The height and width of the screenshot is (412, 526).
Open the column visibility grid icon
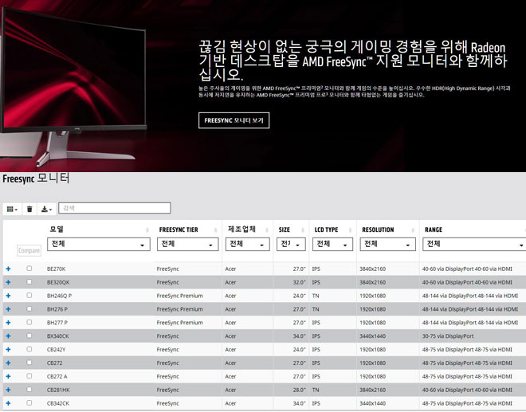click(12, 209)
